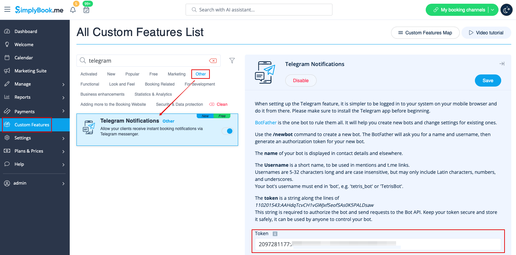Select the Security & Data protection filter
516x255 pixels.
point(180,104)
